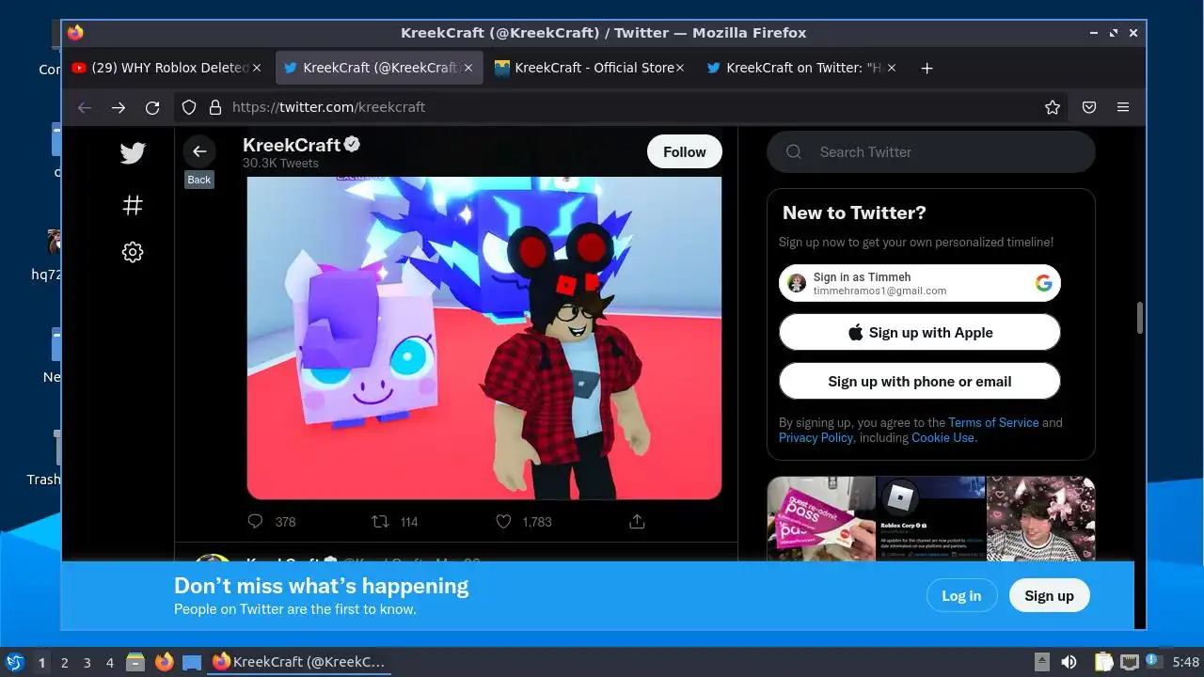Screen dimensions: 1204x677
Task: Click the tweet share icon
Action: click(637, 521)
